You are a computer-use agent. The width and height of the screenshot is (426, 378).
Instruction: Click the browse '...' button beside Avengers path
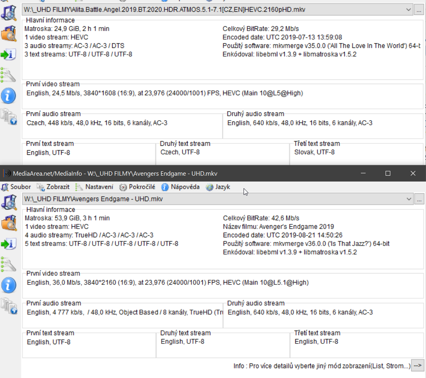point(419,199)
